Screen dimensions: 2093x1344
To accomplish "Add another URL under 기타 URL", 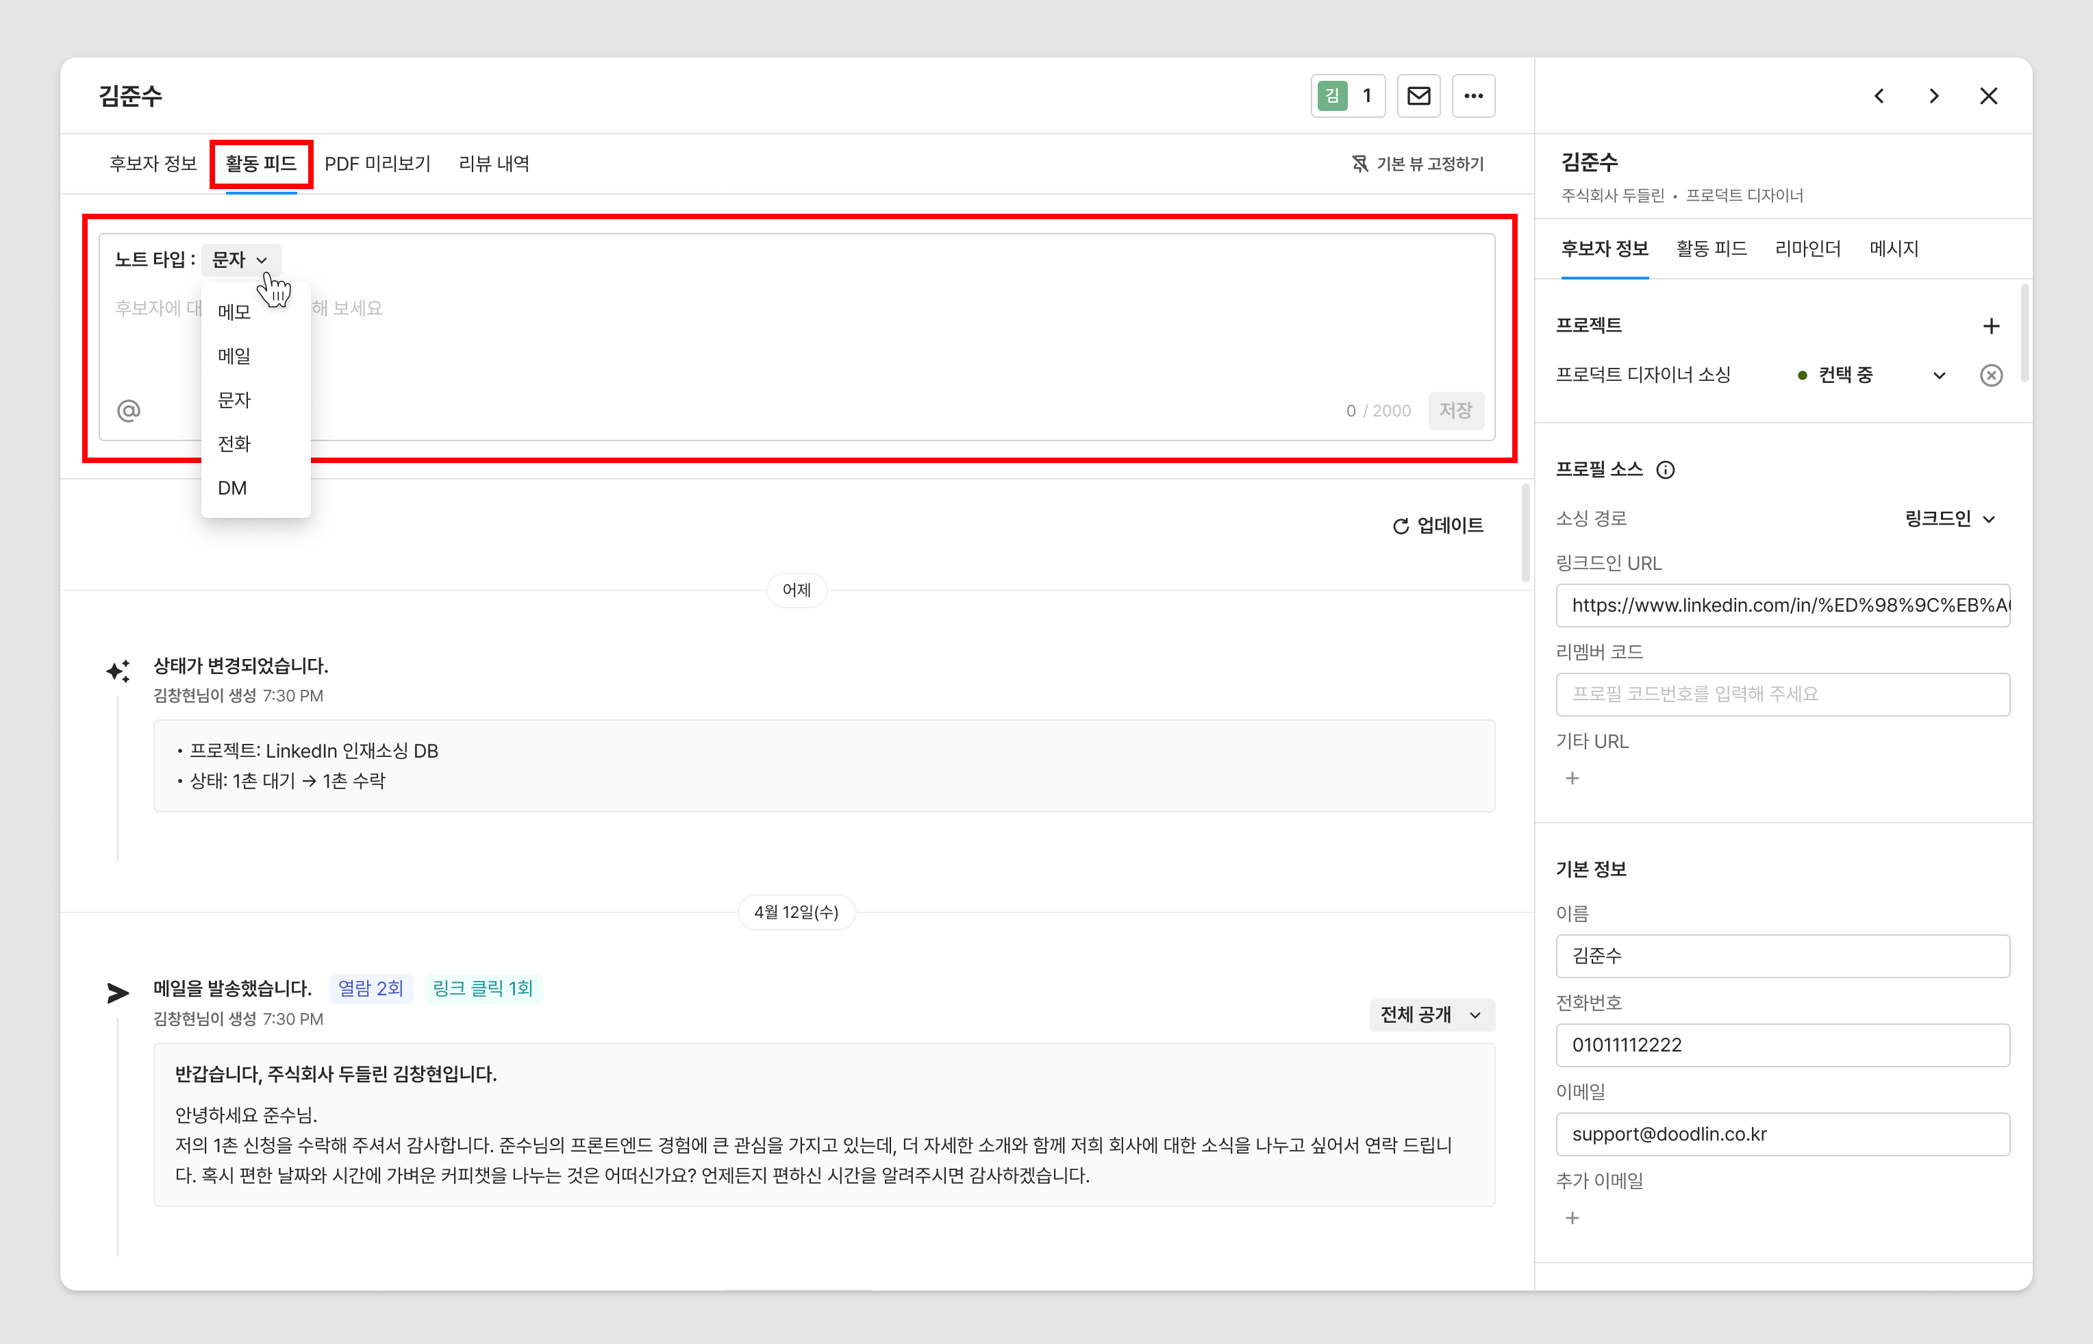I will (x=1572, y=778).
